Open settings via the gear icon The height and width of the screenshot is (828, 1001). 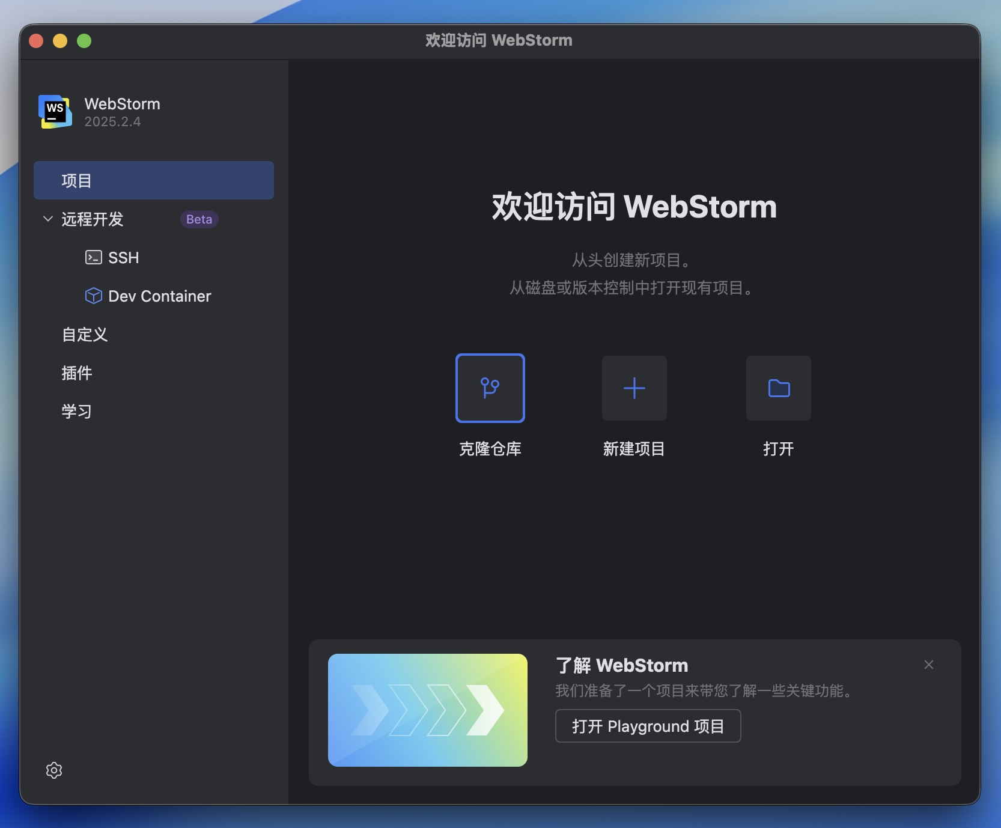[53, 770]
